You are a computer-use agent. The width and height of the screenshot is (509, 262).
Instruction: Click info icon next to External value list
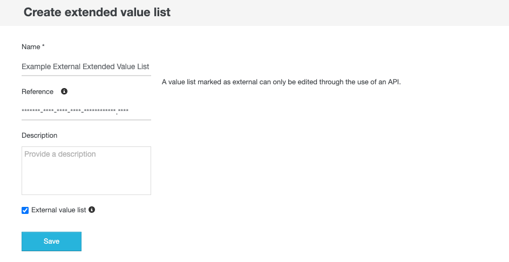[x=92, y=210]
